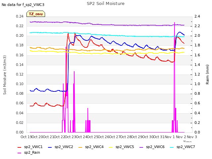Click the Nov 3 x-axis tick label
This screenshot has height=159, width=212.
click(x=192, y=137)
